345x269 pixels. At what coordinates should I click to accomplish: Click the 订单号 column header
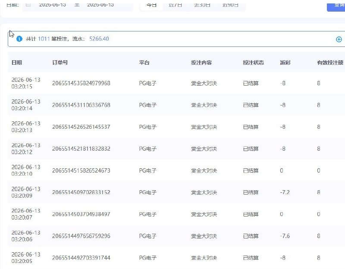pyautogui.click(x=60, y=62)
